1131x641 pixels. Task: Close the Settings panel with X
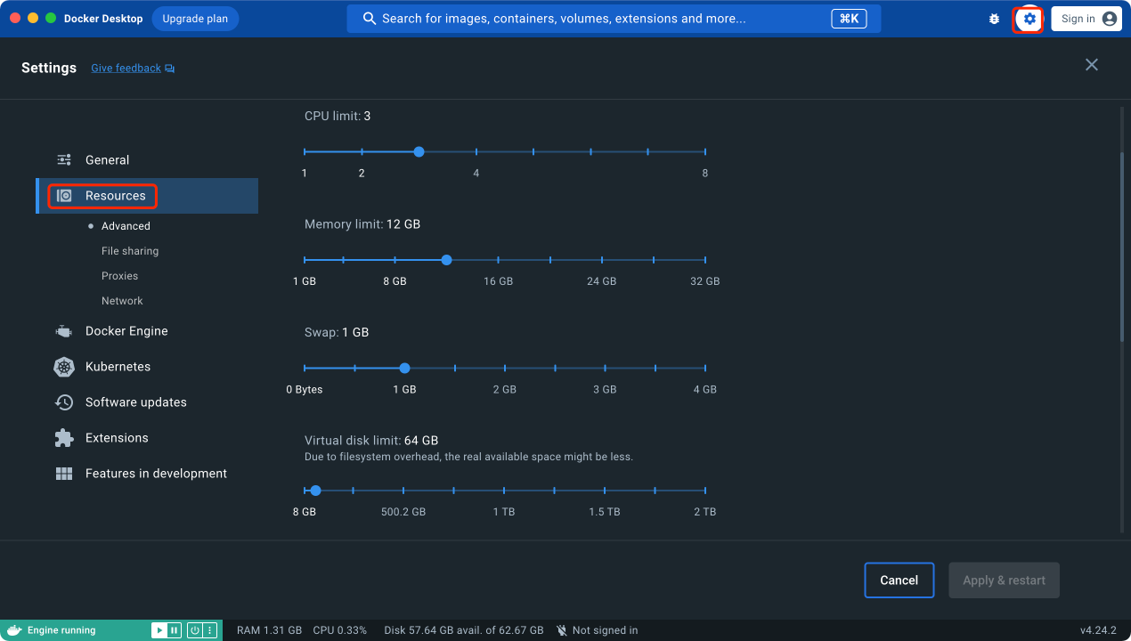coord(1092,64)
